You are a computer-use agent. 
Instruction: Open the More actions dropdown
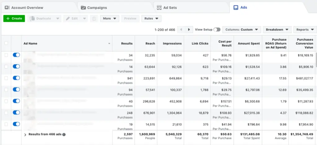click(110, 18)
